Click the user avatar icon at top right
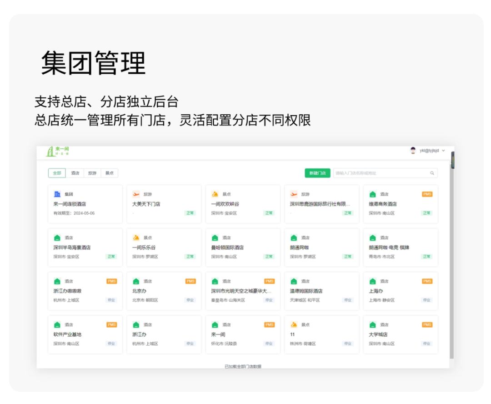This screenshot has height=404, width=491. [x=413, y=150]
